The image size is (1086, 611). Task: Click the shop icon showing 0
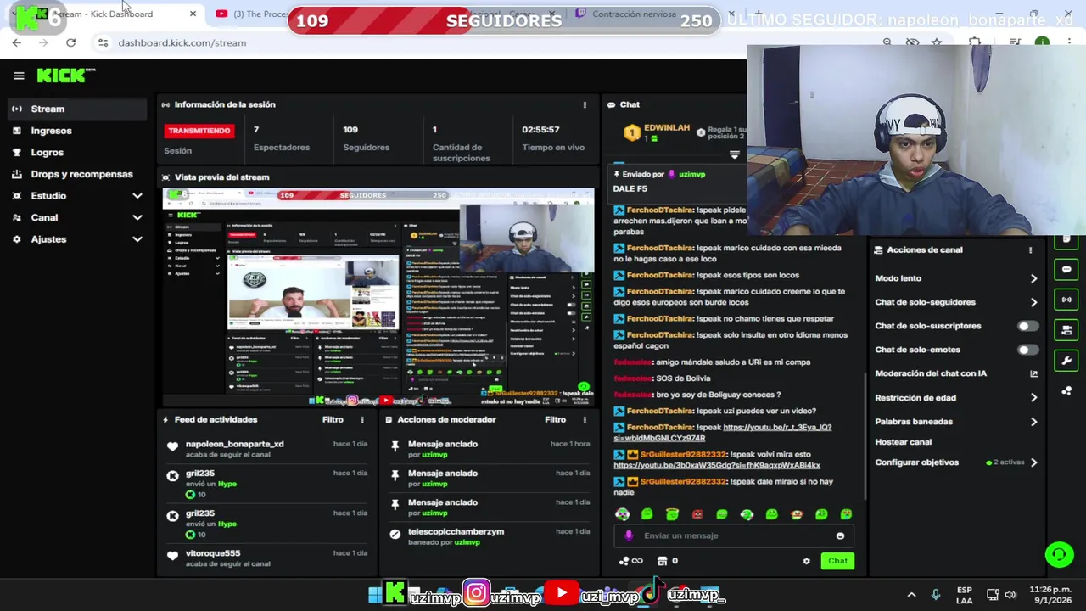coord(667,561)
